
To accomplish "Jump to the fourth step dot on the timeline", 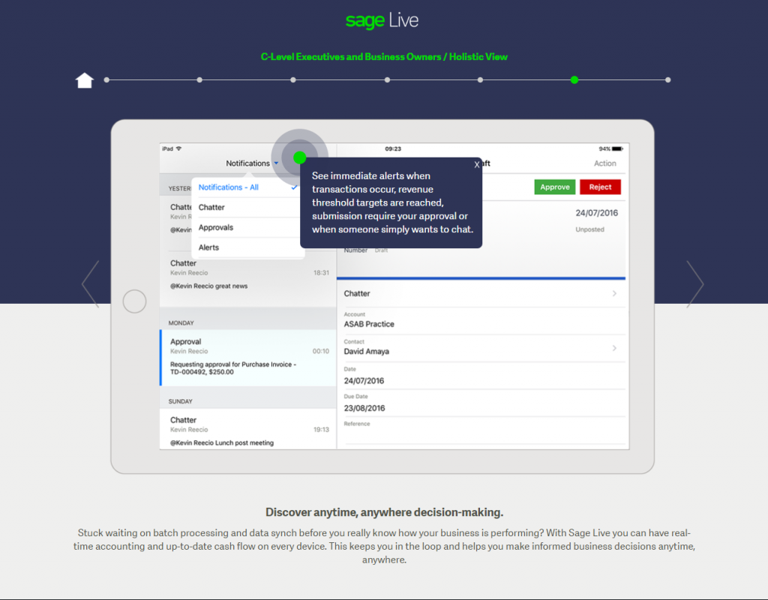I will tap(387, 79).
